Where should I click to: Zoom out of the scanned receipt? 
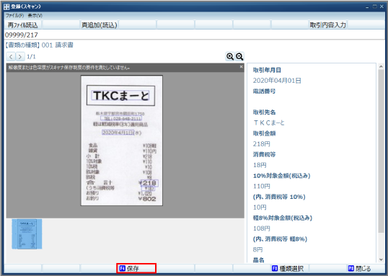point(239,57)
